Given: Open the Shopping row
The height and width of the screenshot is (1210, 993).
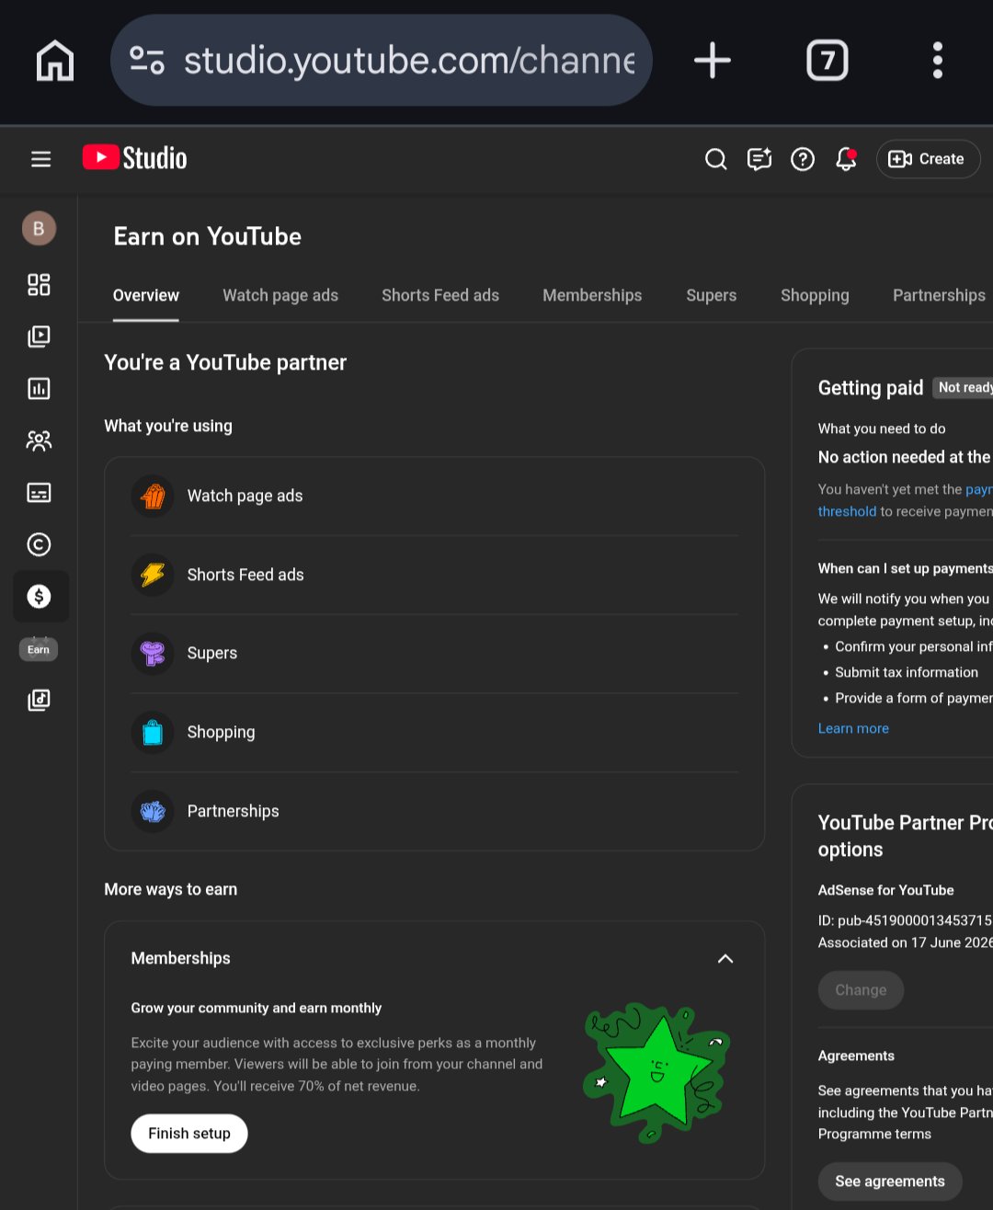Looking at the screenshot, I should pos(435,733).
